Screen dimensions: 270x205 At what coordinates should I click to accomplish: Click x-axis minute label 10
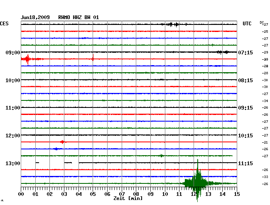pos(165,194)
